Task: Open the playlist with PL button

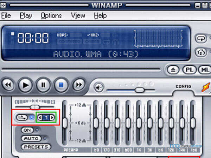Action: pos(190,70)
